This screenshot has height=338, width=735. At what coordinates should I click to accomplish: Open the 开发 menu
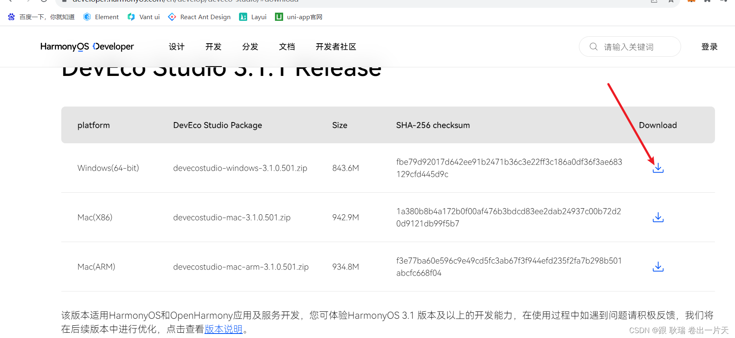pyautogui.click(x=213, y=47)
